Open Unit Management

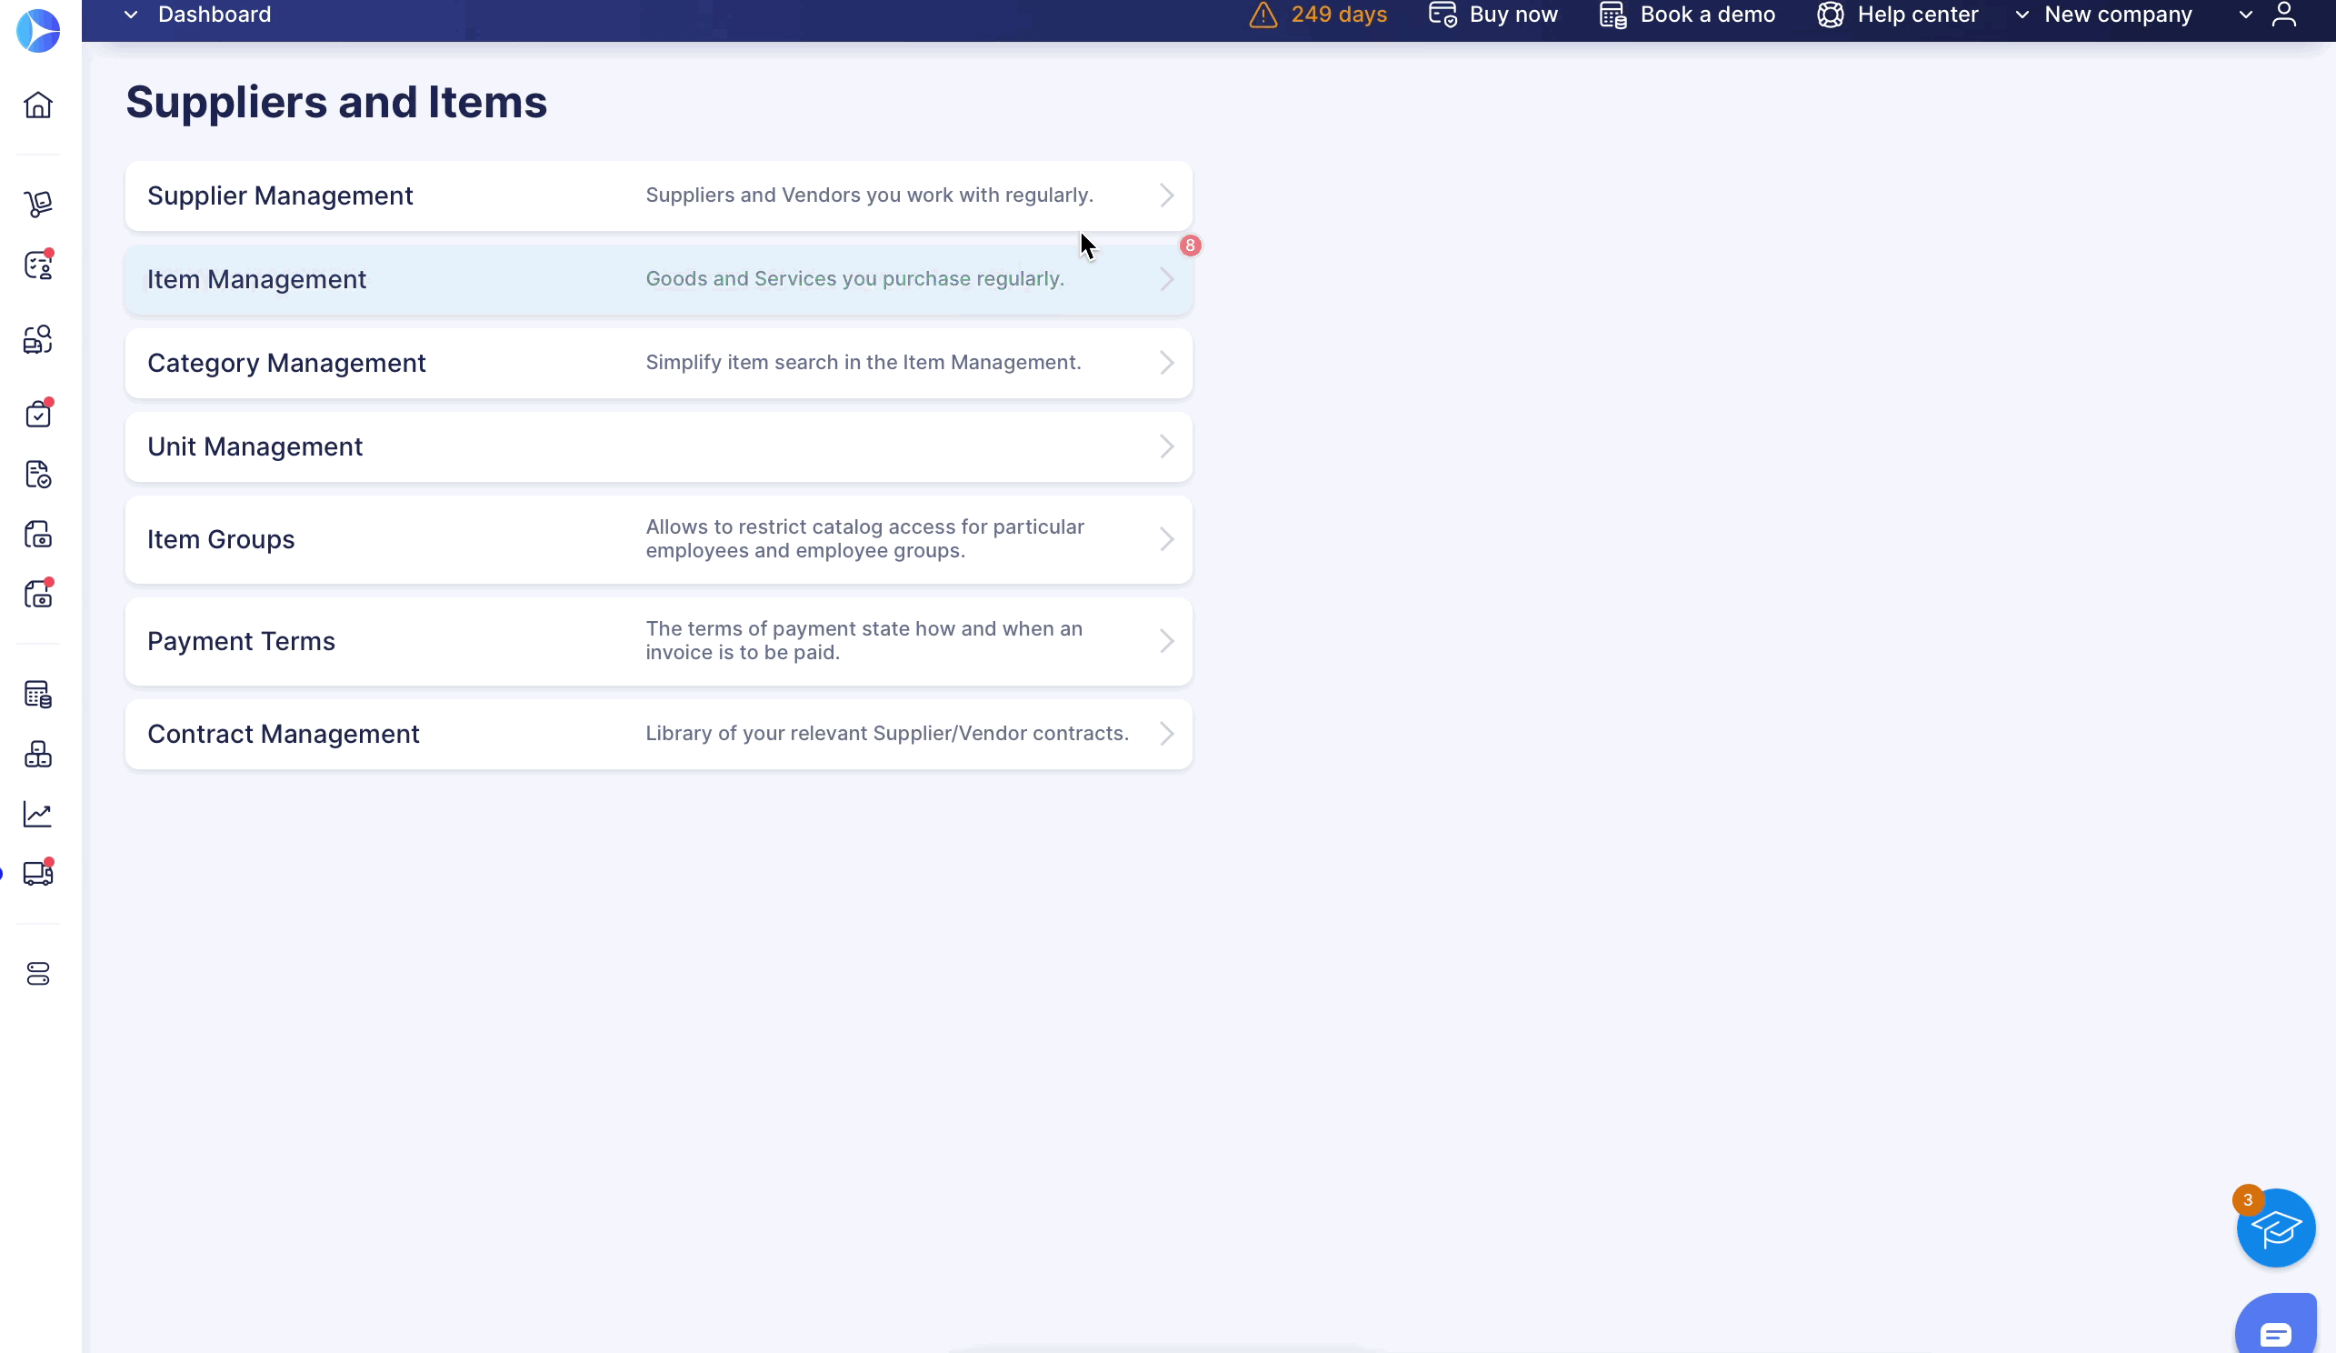click(658, 446)
